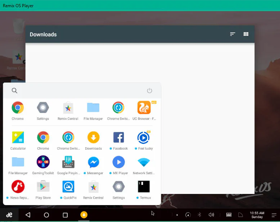Open Remix Central beside the QuickPic icon
The image size is (280, 222).
pos(93,187)
